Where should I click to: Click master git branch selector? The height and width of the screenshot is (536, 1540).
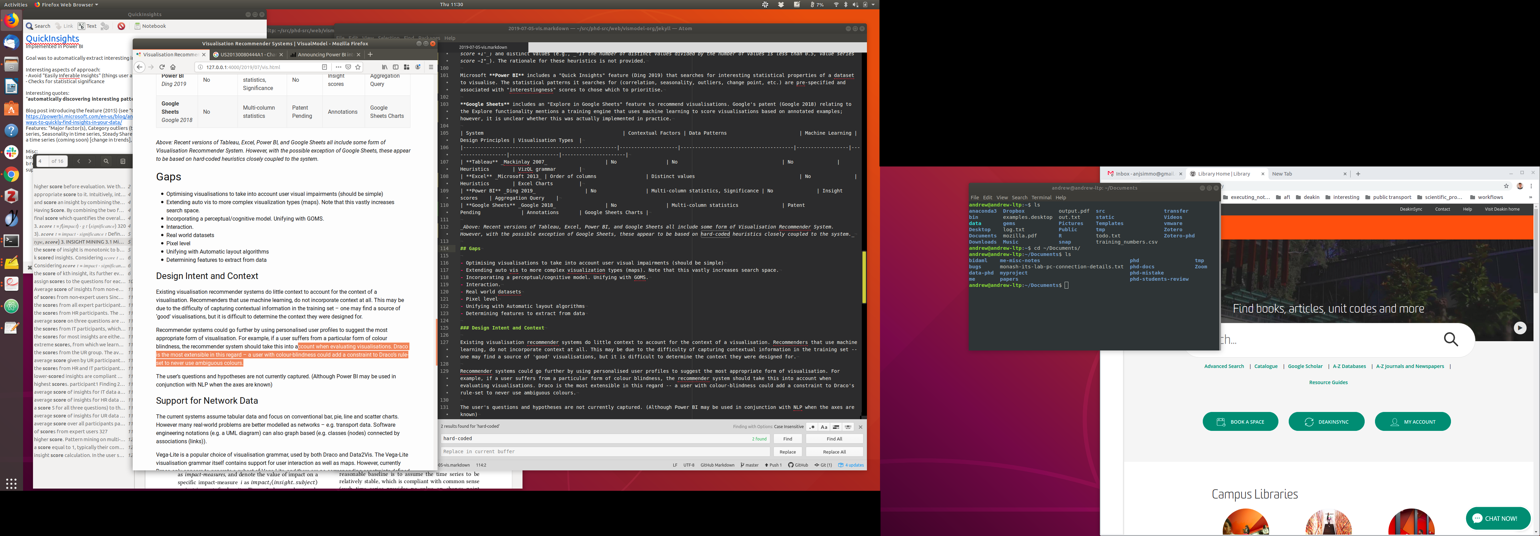[750, 465]
